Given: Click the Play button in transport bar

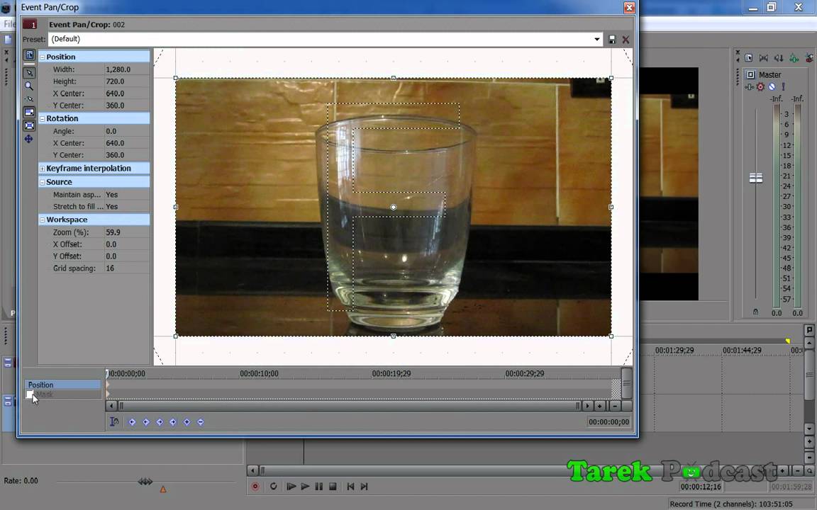Looking at the screenshot, I should coord(306,487).
